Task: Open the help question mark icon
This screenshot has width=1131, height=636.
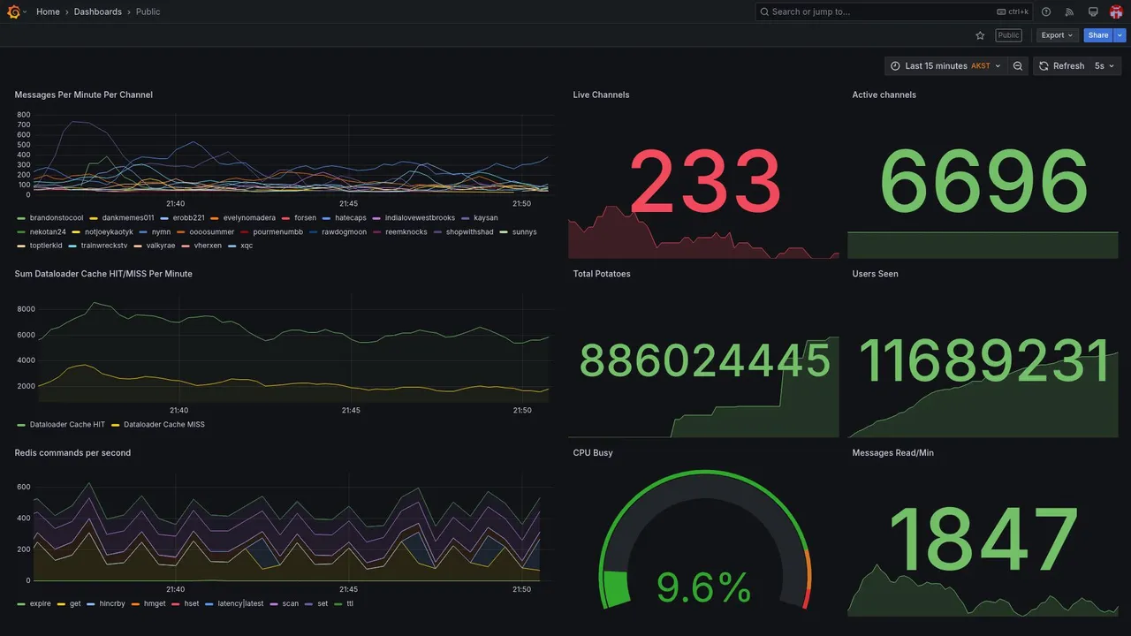Action: pyautogui.click(x=1046, y=11)
